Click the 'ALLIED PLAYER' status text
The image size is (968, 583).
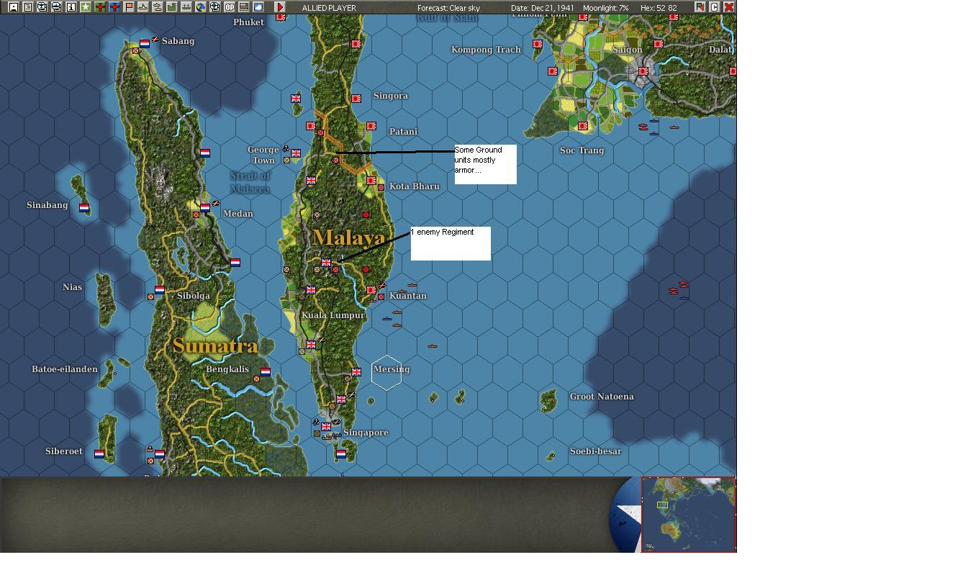329,8
